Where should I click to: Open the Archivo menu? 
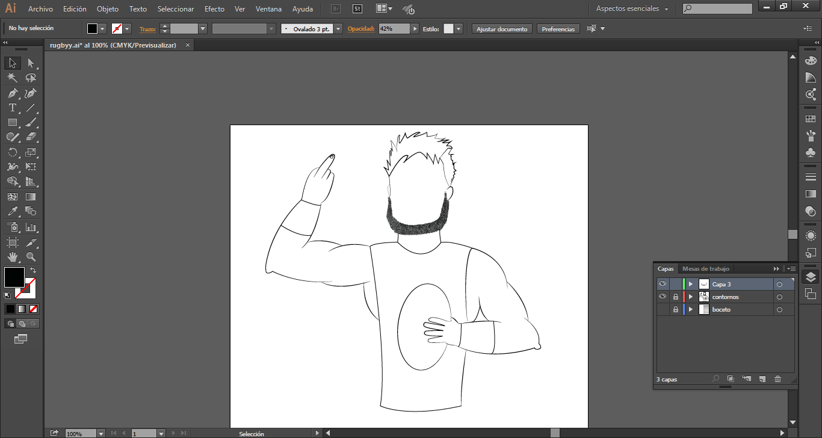tap(40, 9)
